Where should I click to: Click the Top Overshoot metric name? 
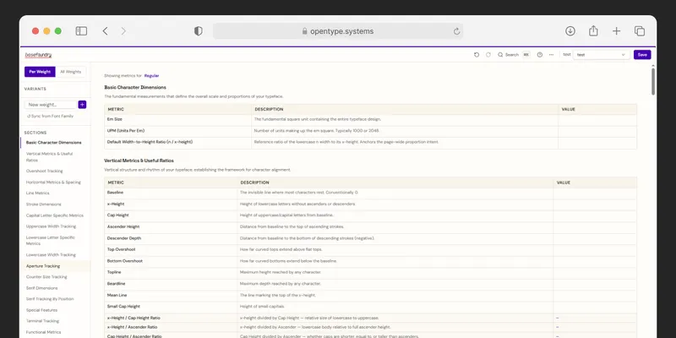[121, 249]
